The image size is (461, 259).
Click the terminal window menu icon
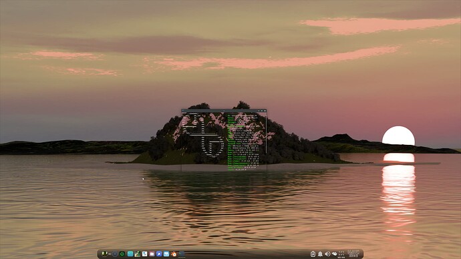pyautogui.click(x=183, y=111)
